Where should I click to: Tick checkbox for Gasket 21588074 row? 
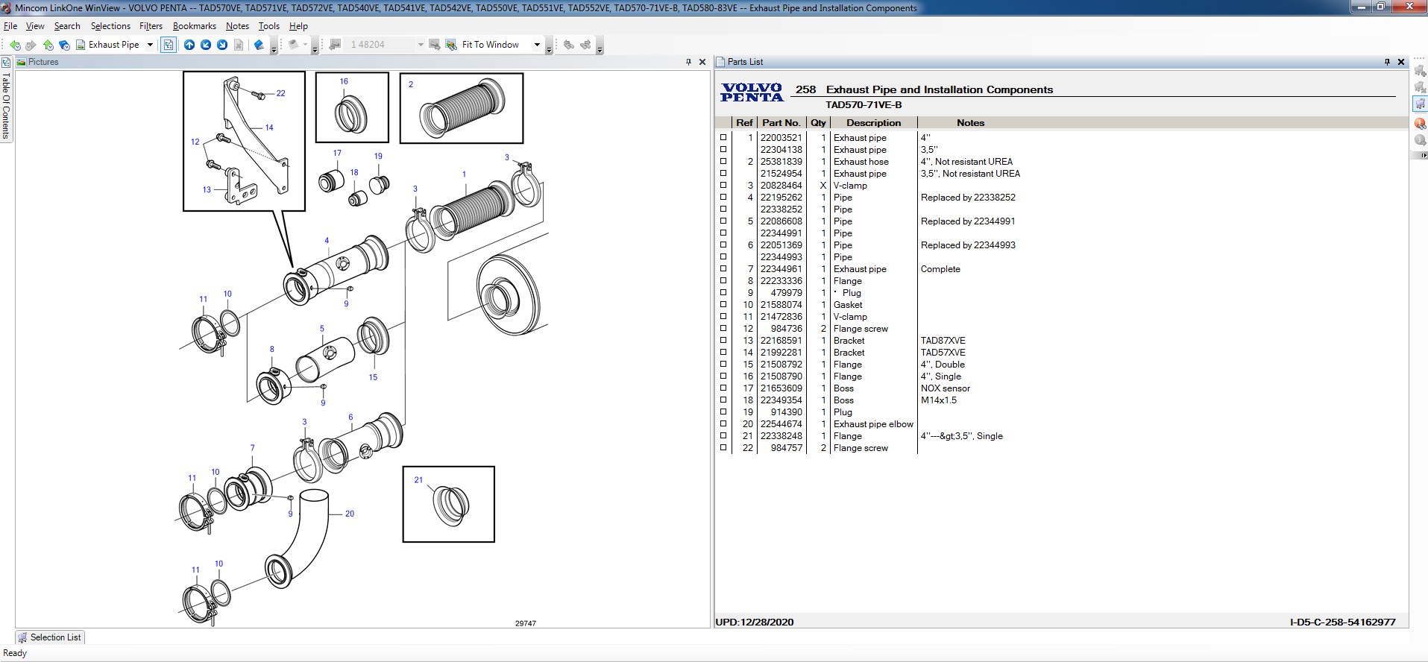[723, 305]
